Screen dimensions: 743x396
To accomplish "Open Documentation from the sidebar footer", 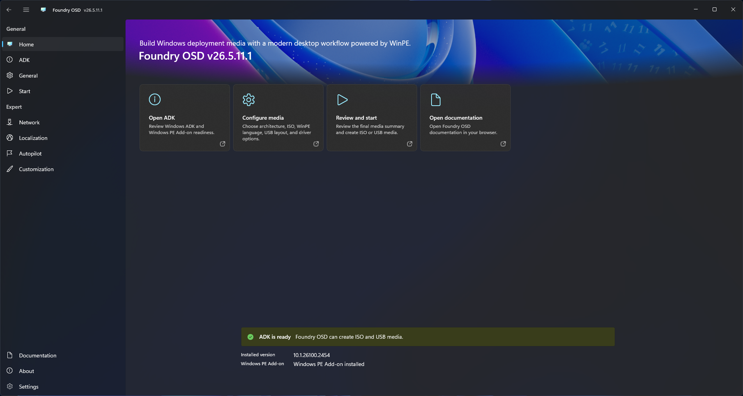I will 63,355.
